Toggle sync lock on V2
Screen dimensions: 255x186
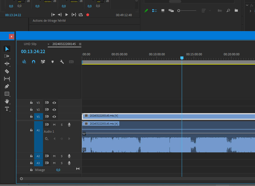pos(47,109)
